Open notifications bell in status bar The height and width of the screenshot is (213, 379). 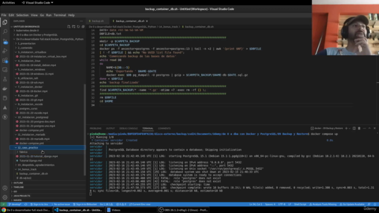pos(375,204)
